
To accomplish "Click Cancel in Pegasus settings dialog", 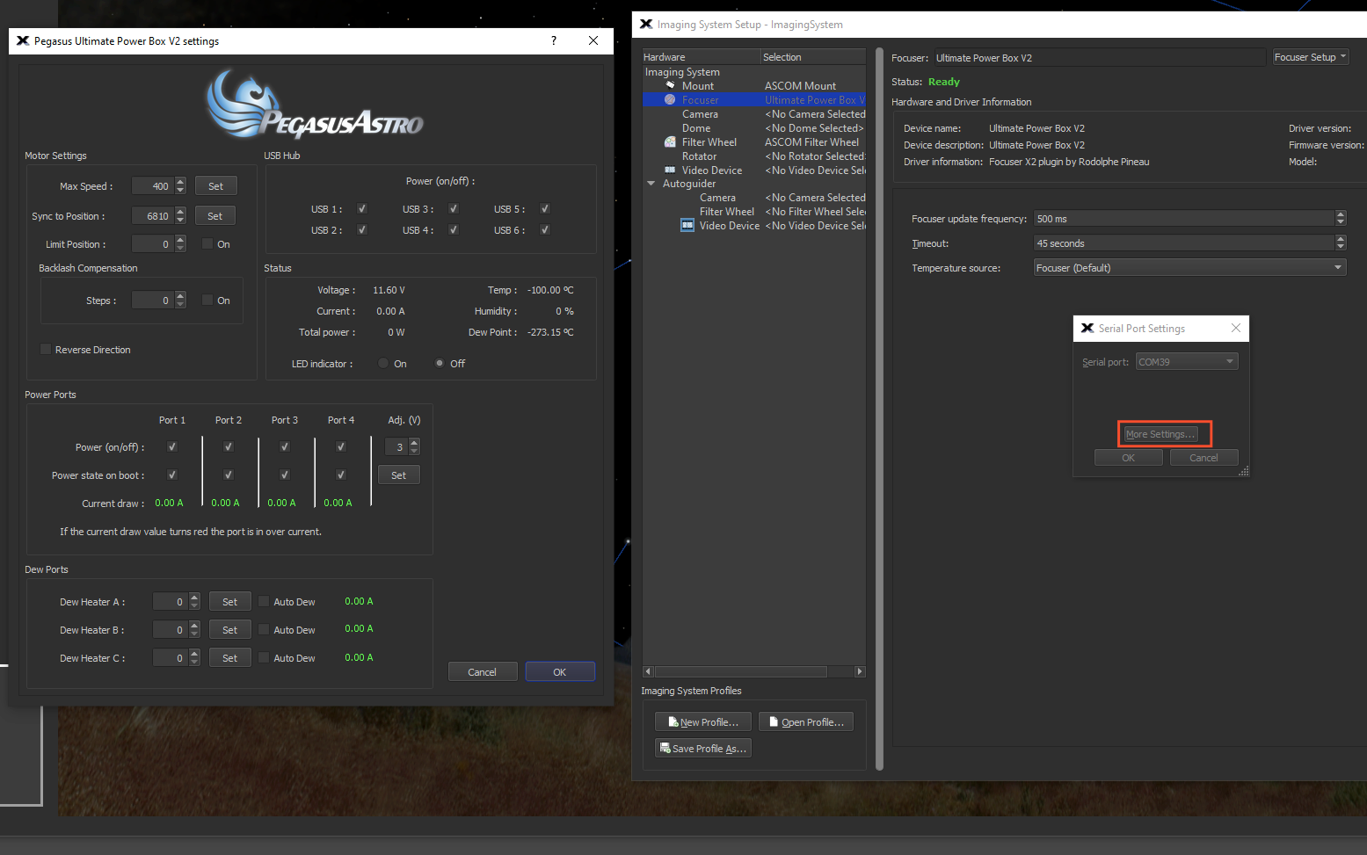I will 482,671.
